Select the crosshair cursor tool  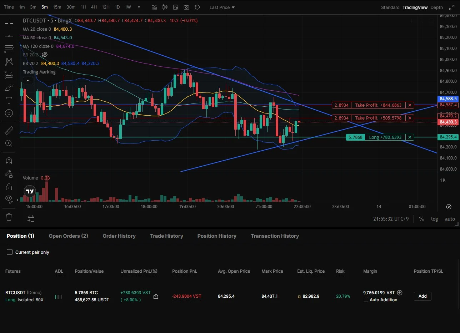point(9,23)
